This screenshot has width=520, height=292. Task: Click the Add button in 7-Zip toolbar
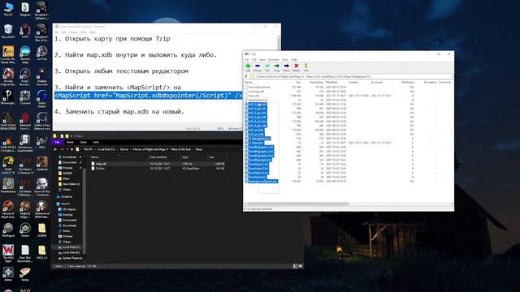pyautogui.click(x=248, y=67)
